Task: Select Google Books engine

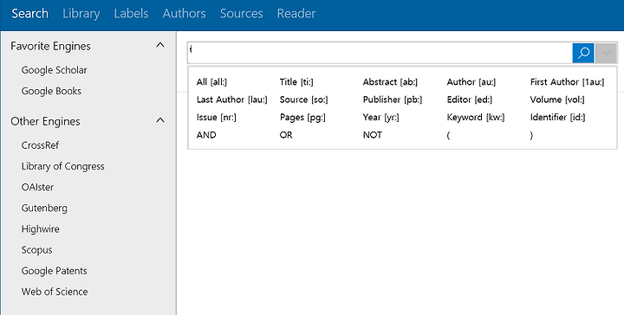Action: [51, 91]
